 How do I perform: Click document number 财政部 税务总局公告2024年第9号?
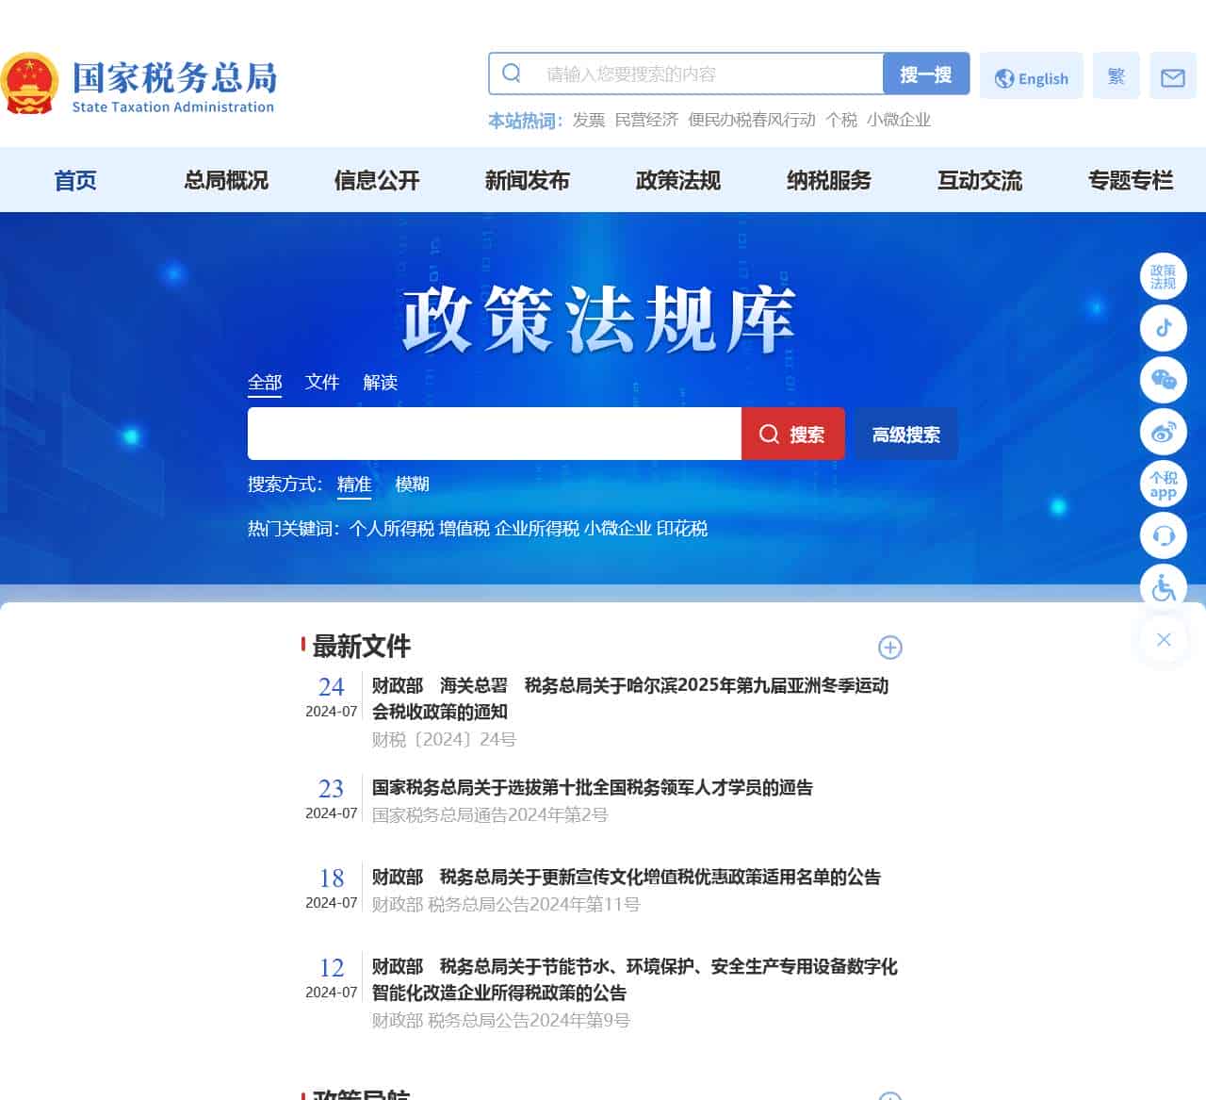(x=501, y=1020)
